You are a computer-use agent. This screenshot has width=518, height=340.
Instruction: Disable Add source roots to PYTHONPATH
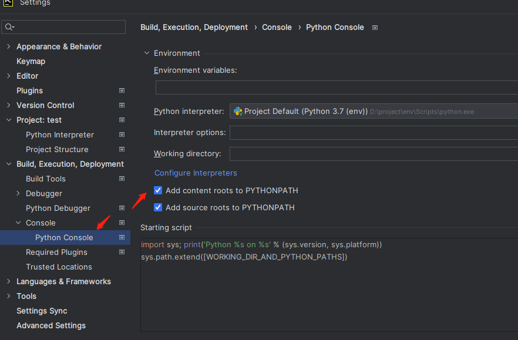click(x=158, y=207)
